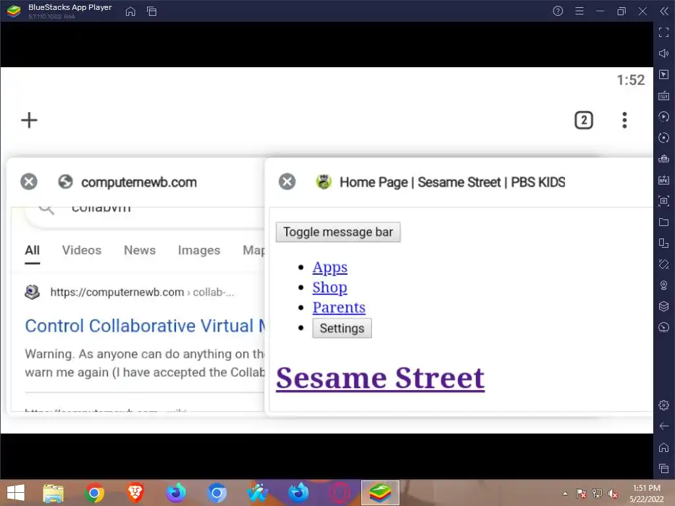Image resolution: width=675 pixels, height=506 pixels.
Task: Open the BlueStacks hamburger menu
Action: [x=579, y=11]
